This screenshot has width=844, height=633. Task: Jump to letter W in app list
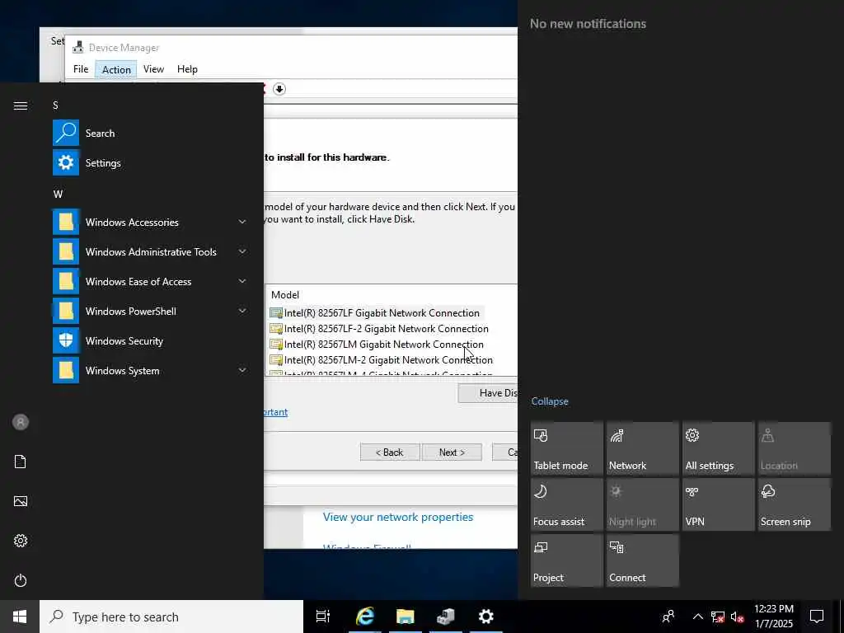point(59,194)
